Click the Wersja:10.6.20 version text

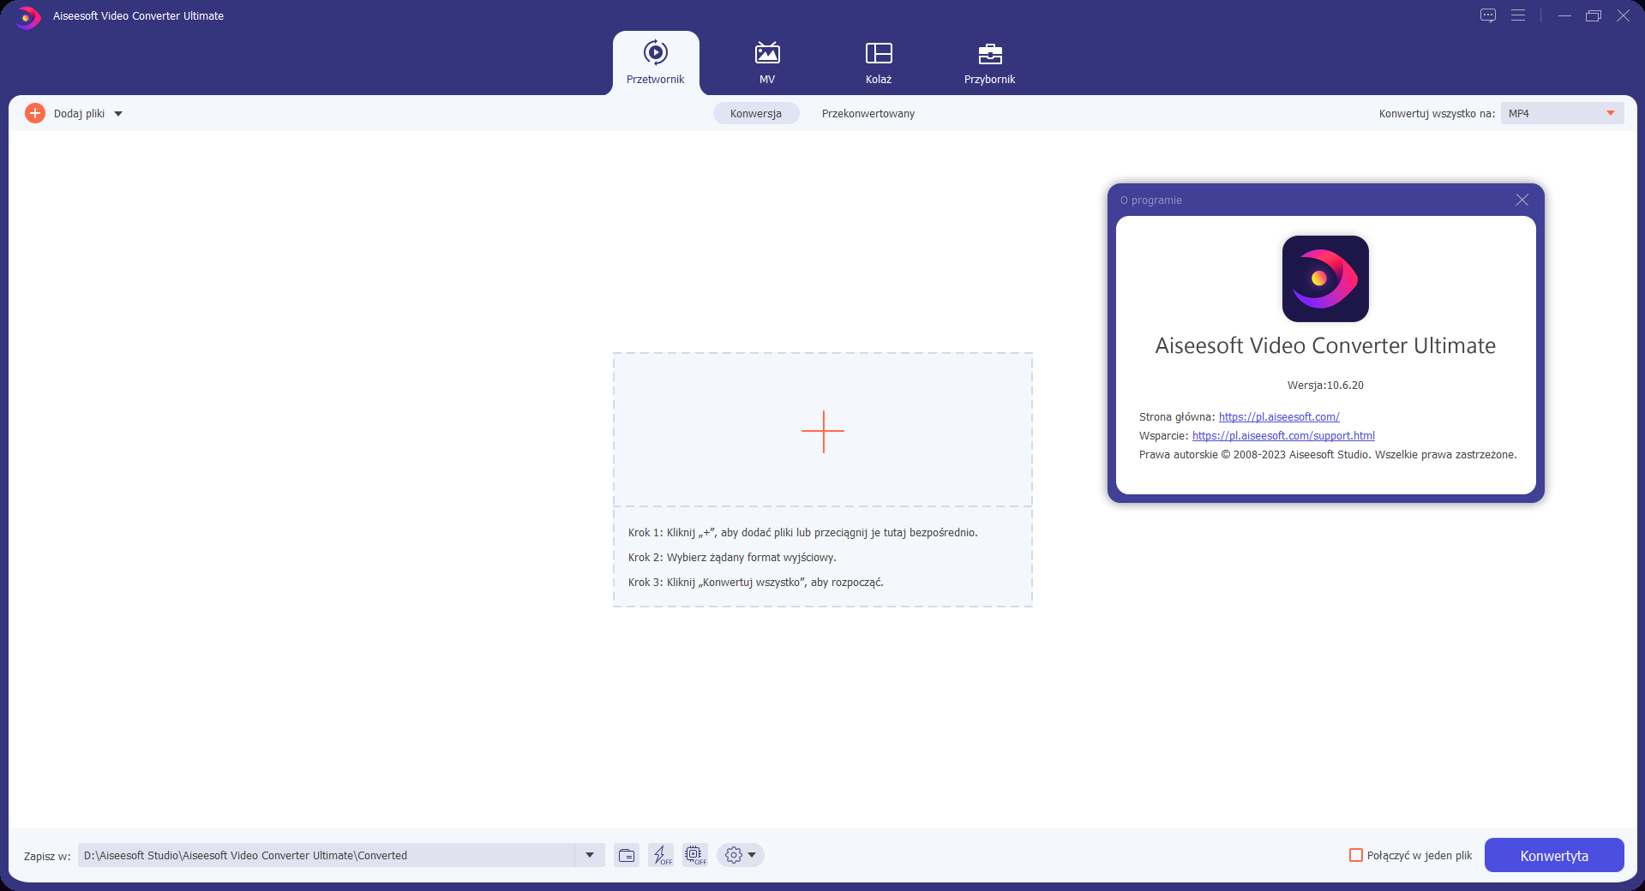coord(1325,386)
